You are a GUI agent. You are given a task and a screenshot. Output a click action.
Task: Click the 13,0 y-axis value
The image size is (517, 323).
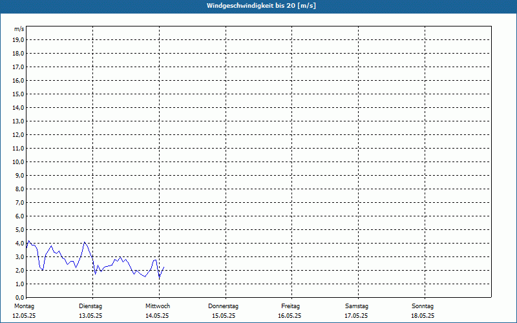18,121
